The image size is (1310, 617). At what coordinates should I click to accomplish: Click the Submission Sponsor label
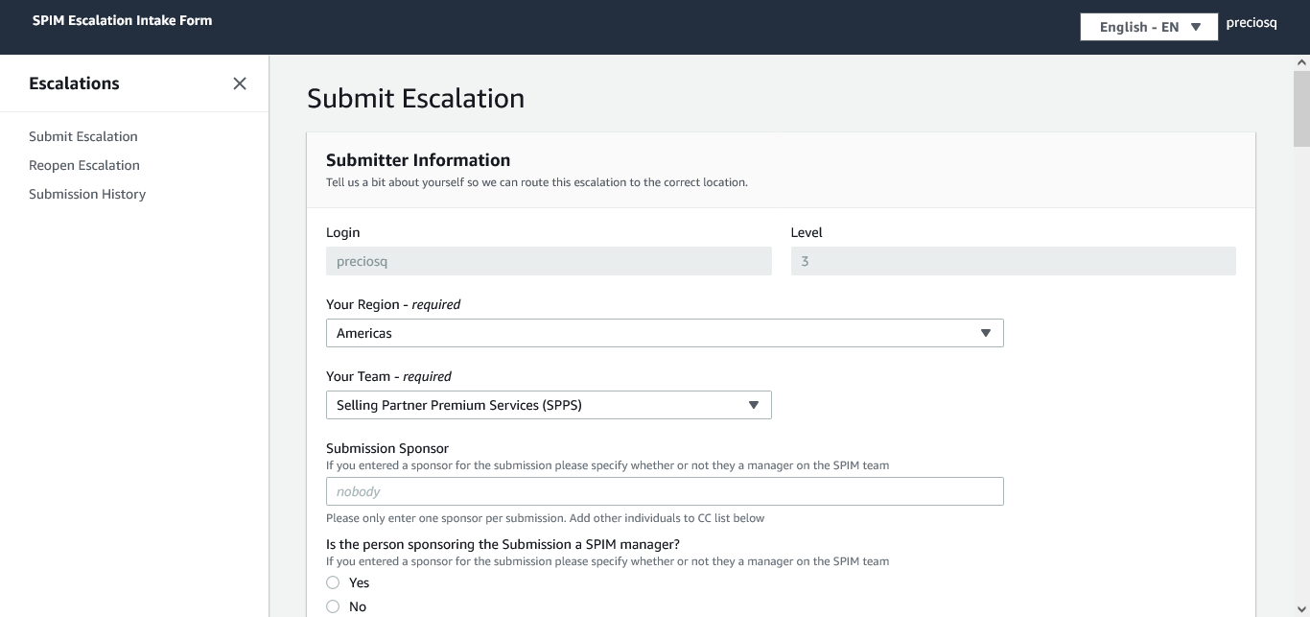387,448
